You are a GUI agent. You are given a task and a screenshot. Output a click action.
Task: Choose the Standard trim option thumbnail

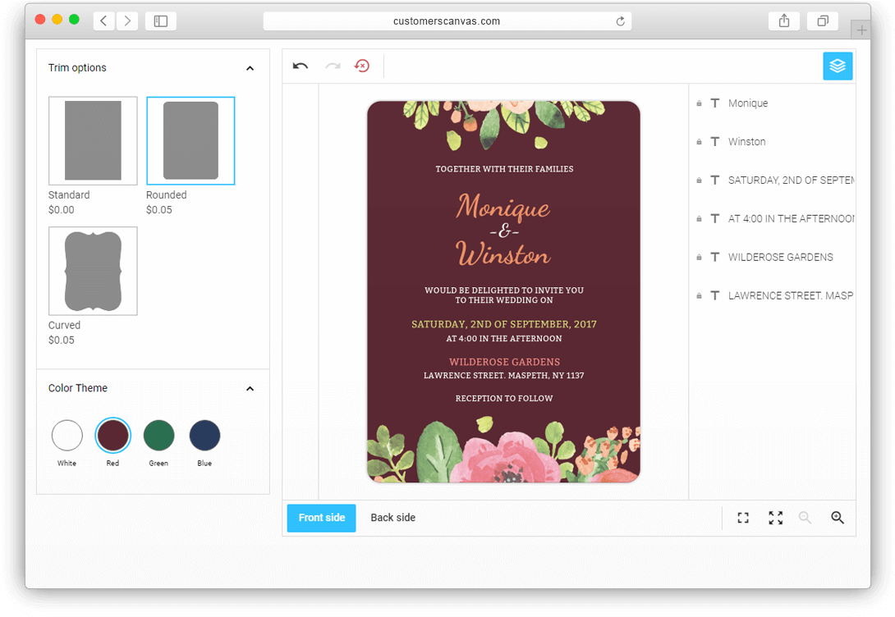[93, 140]
